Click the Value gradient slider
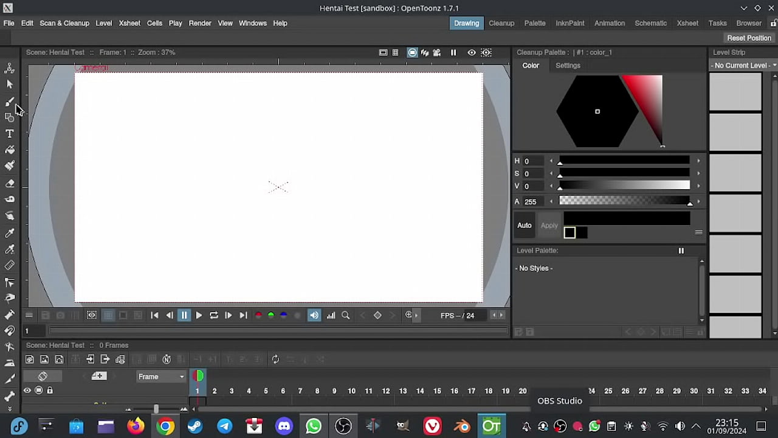Image resolution: width=778 pixels, height=438 pixels. pyautogui.click(x=624, y=186)
